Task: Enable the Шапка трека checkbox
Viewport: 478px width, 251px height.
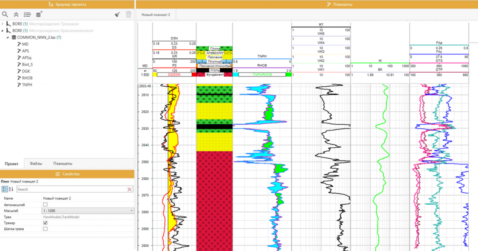Action: pyautogui.click(x=45, y=229)
